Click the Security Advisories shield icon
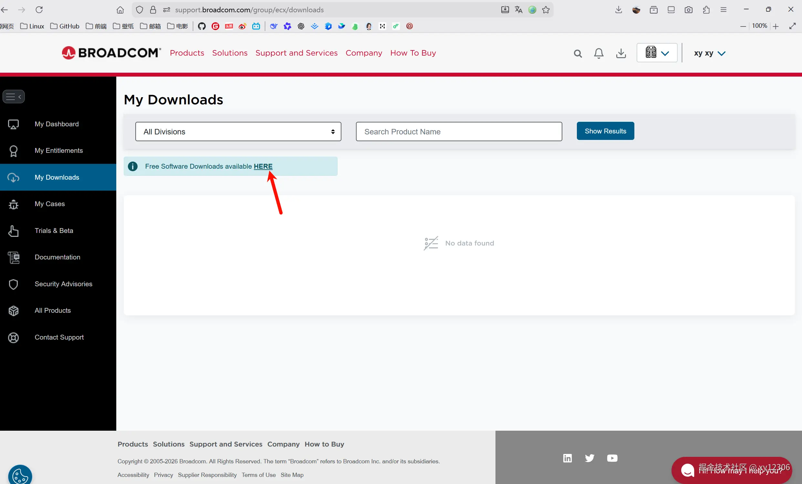 (13, 284)
